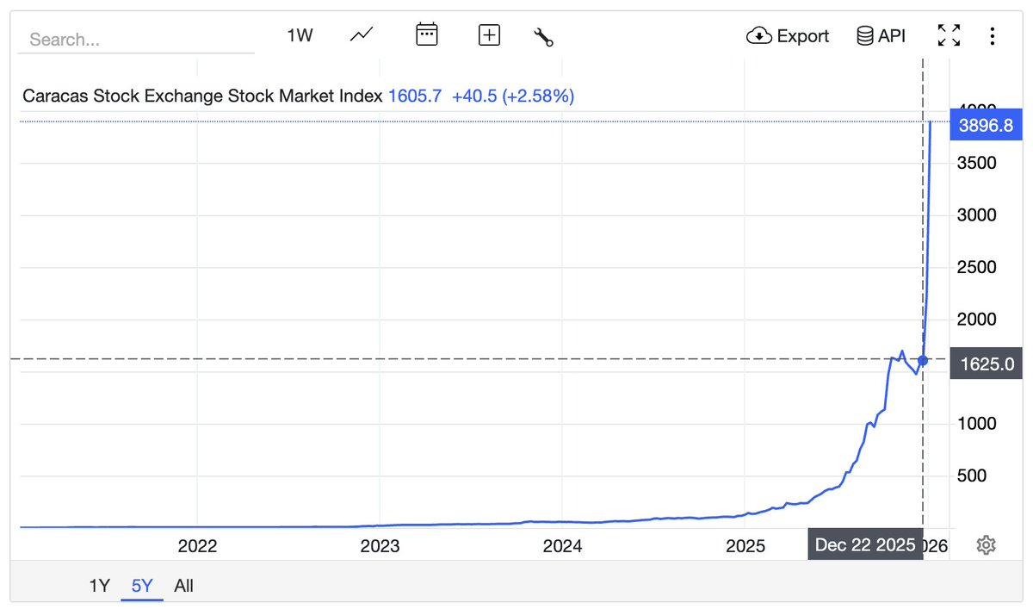This screenshot has height=609, width=1033.
Task: Click the 3896.8 current price label
Action: click(x=986, y=125)
